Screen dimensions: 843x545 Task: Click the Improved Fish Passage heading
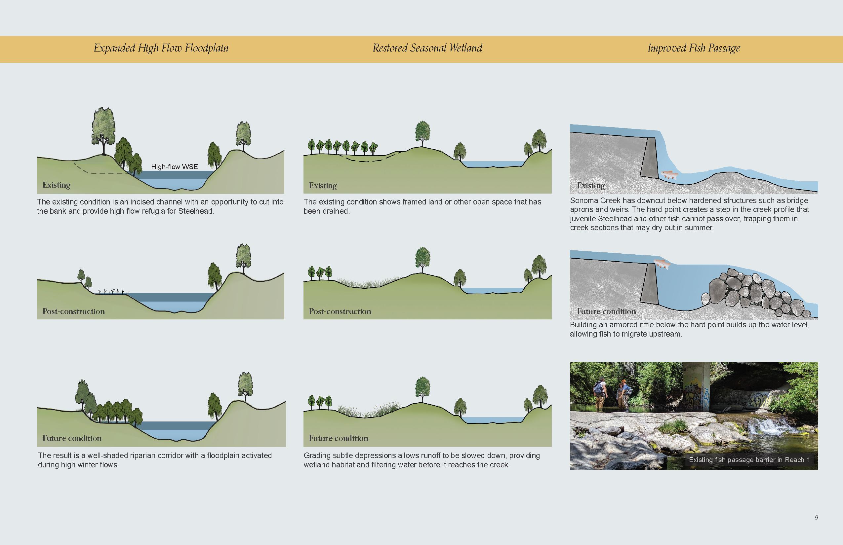coord(694,48)
